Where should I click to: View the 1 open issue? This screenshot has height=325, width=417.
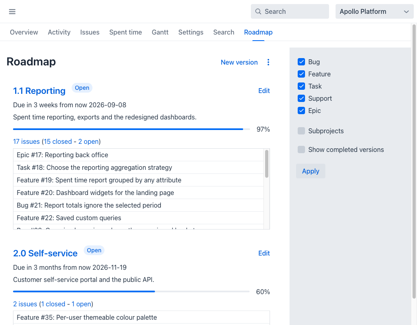click(81, 304)
